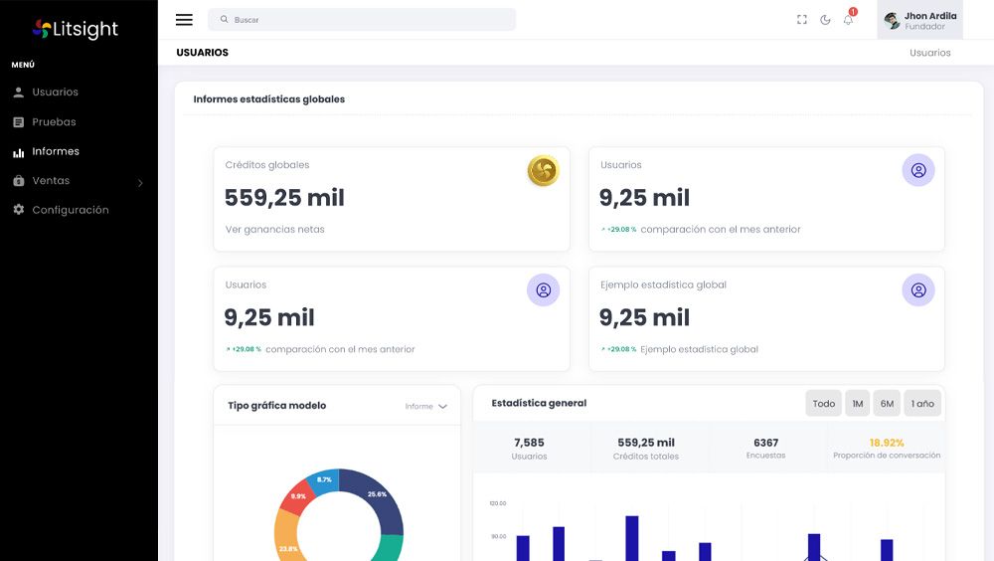Click Ver ganancias netas link

coord(274,230)
